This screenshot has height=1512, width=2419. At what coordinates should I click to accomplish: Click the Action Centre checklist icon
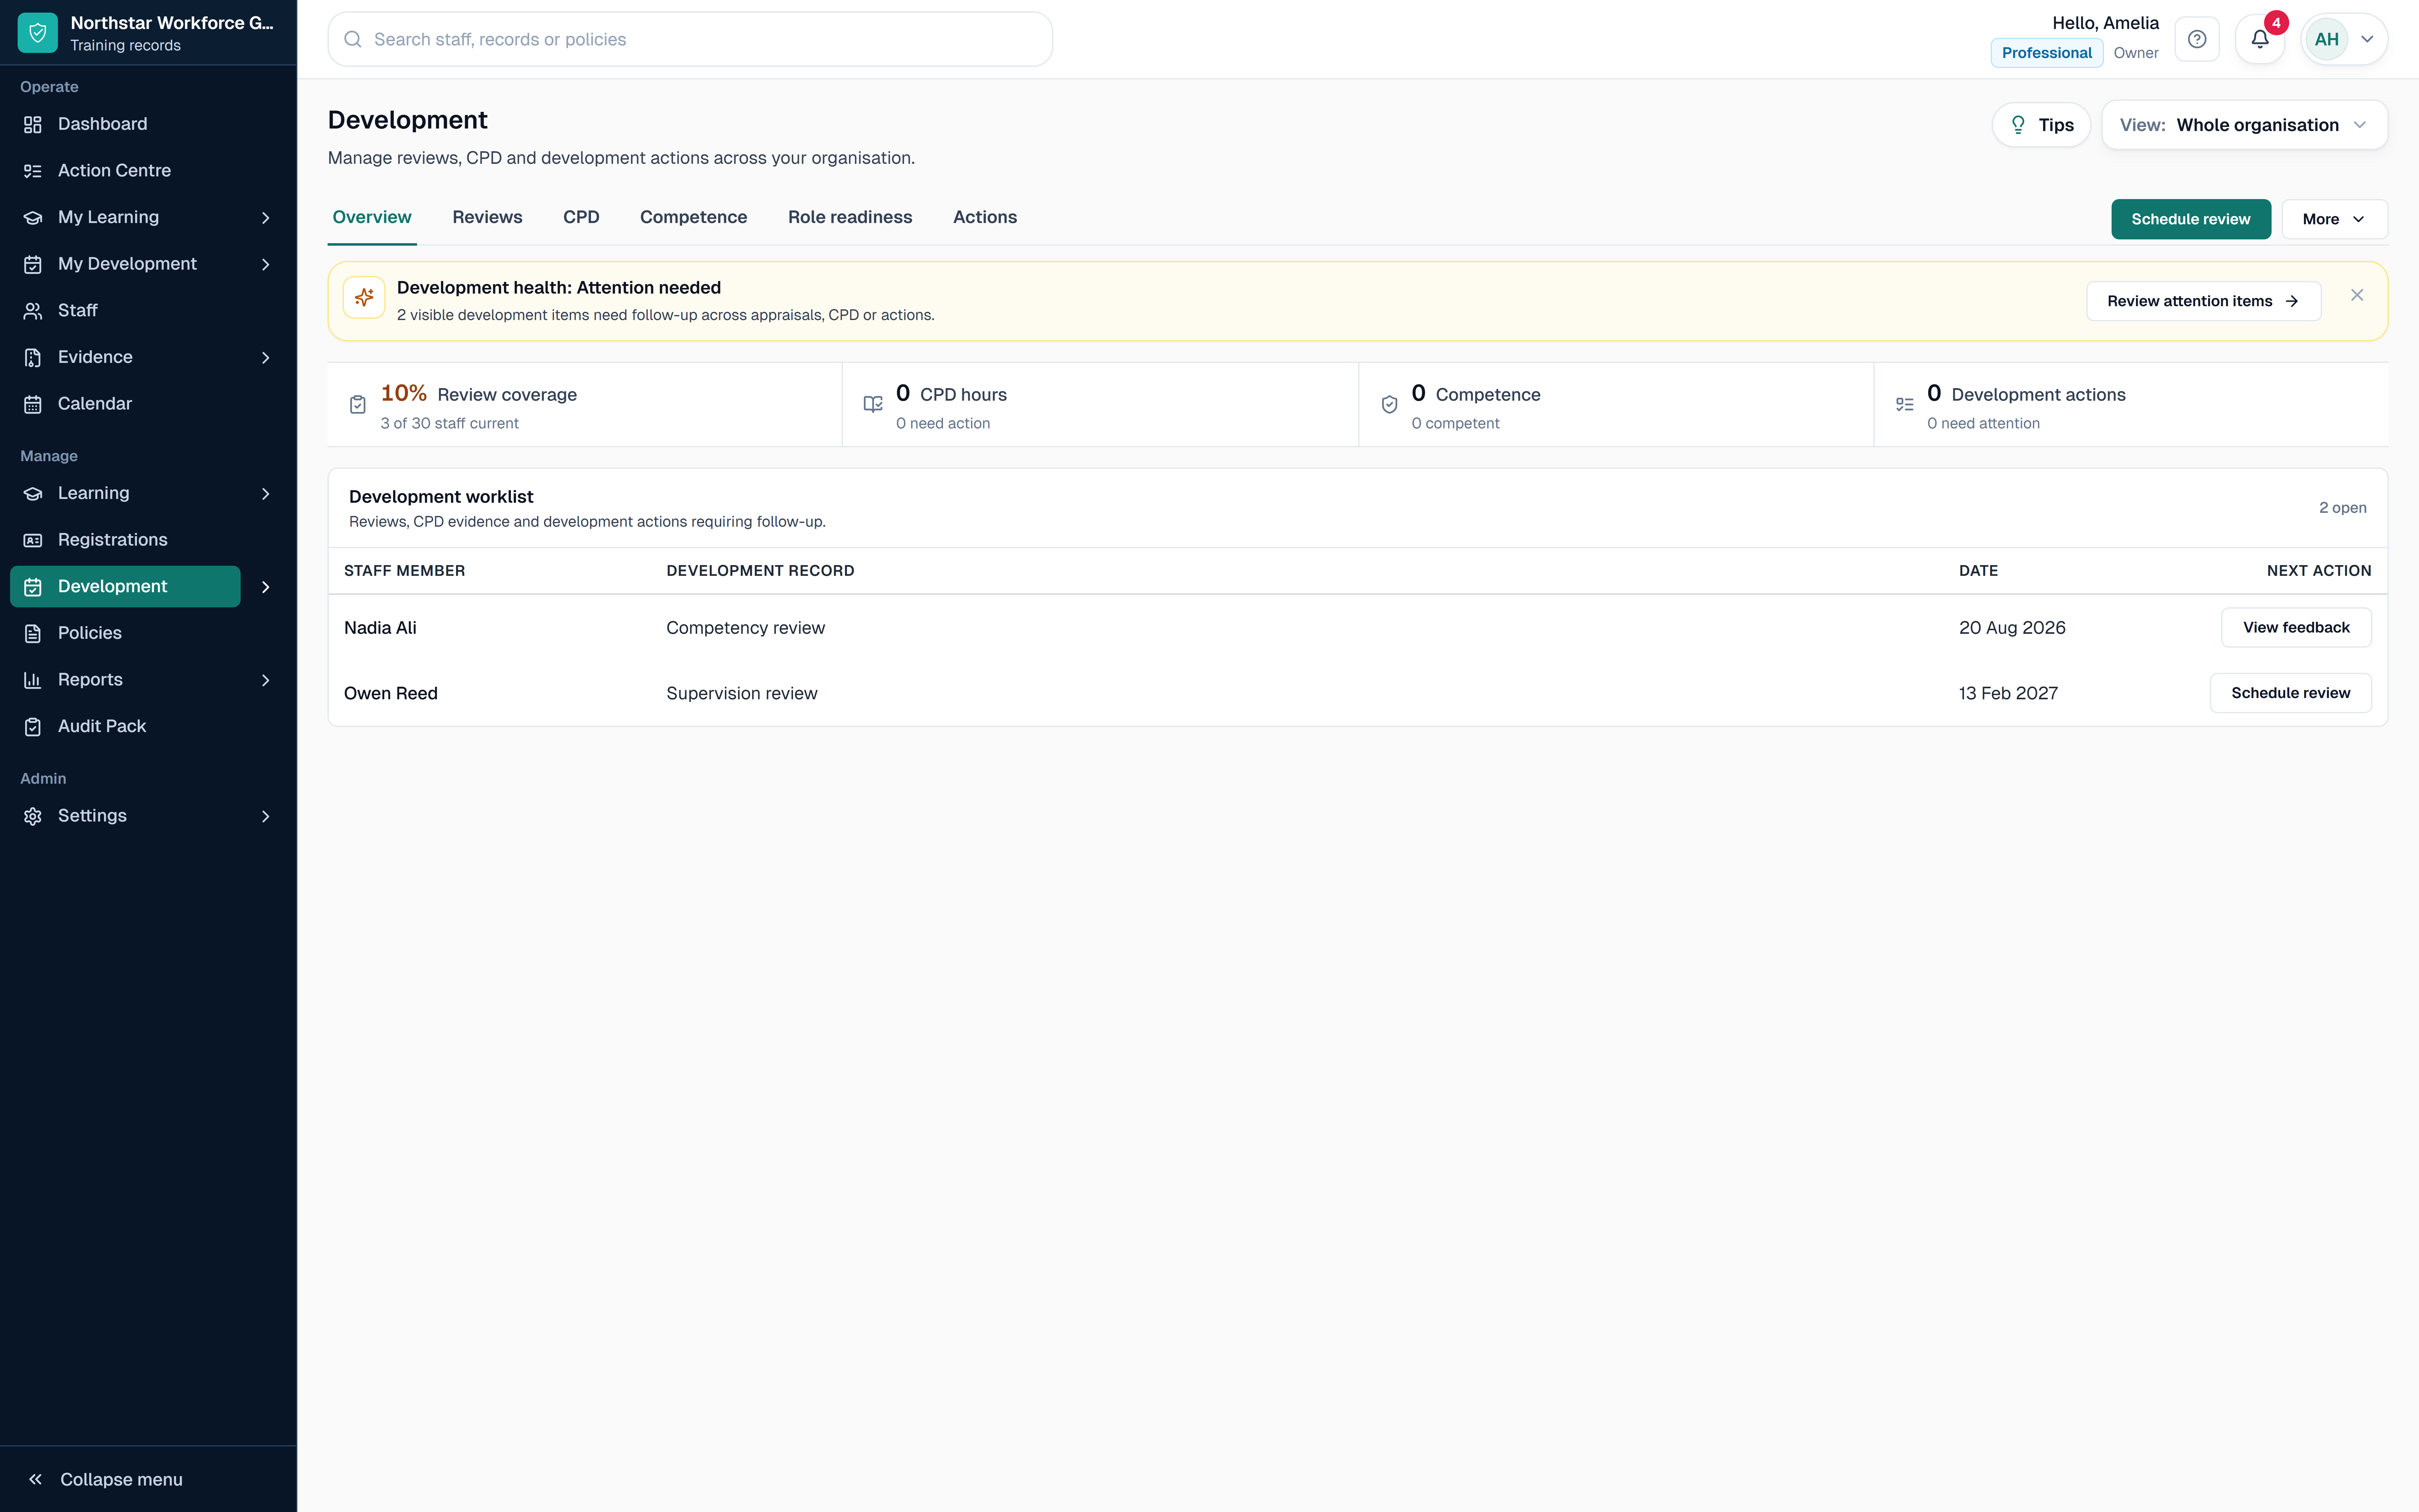coord(33,171)
